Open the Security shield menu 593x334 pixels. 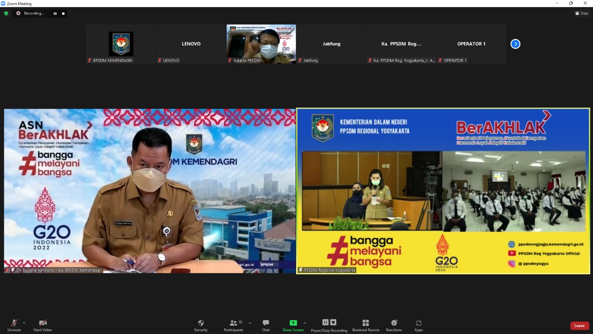[x=201, y=326]
